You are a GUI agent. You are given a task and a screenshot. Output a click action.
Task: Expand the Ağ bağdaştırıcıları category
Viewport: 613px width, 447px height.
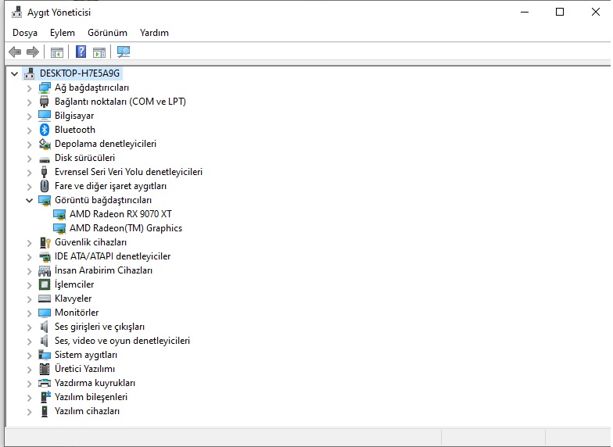click(x=30, y=88)
